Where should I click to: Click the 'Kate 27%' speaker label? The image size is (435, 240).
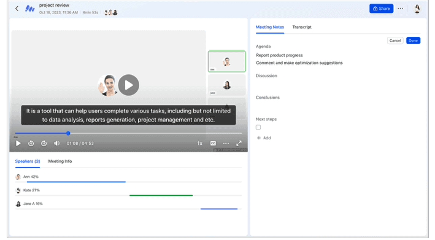point(31,190)
